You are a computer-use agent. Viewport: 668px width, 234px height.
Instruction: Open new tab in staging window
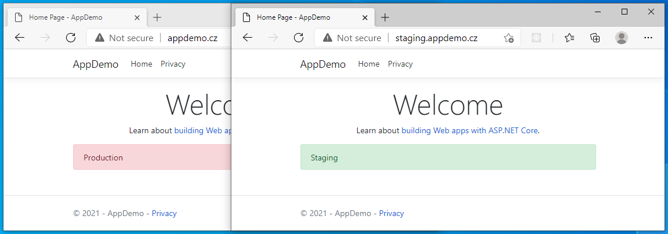[x=385, y=17]
